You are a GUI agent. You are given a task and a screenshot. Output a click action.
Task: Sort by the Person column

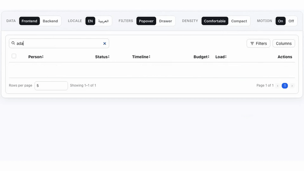click(x=36, y=57)
